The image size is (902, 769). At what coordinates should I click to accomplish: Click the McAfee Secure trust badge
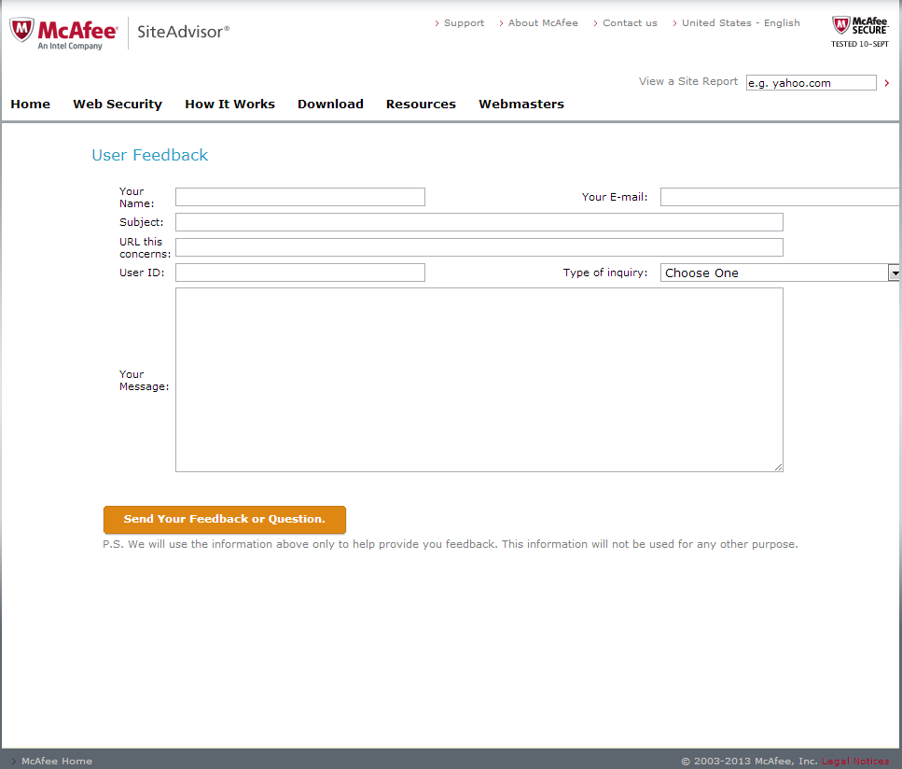coord(859,32)
